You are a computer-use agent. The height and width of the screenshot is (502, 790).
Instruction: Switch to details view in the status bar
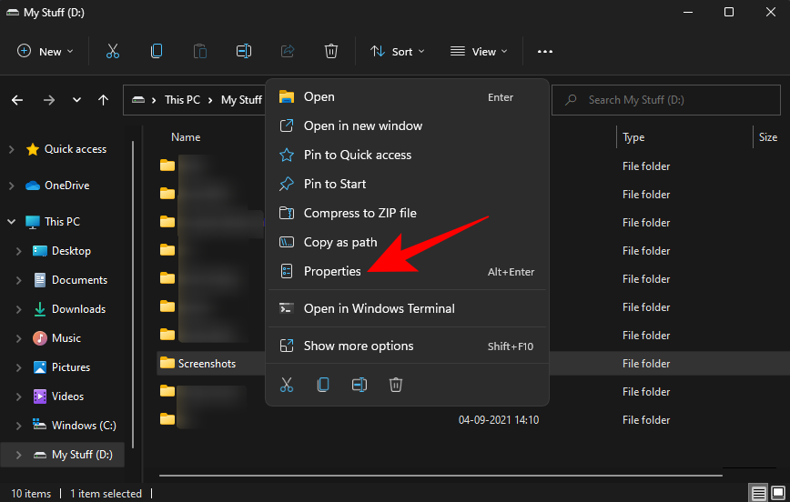pos(758,493)
